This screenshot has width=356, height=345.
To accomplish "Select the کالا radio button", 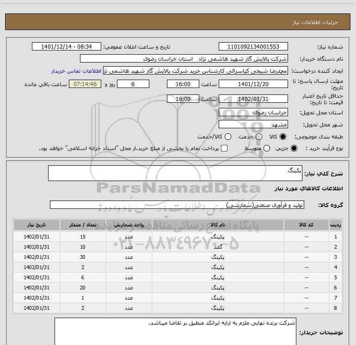I will point(283,137).
